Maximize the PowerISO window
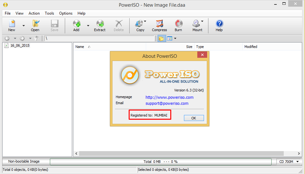 pyautogui.click(x=284, y=4)
